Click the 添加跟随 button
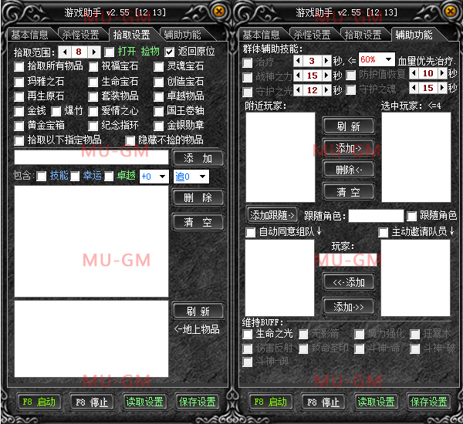Image resolution: width=463 pixels, height=424 pixels. (272, 215)
